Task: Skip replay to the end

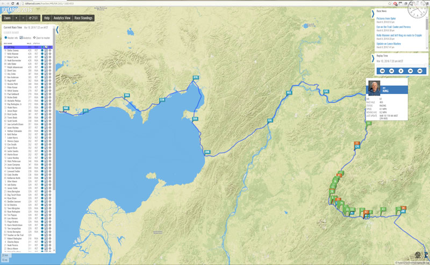Action: click(x=420, y=71)
